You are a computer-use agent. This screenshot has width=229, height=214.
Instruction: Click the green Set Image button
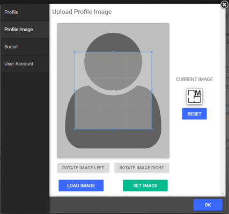click(x=145, y=186)
